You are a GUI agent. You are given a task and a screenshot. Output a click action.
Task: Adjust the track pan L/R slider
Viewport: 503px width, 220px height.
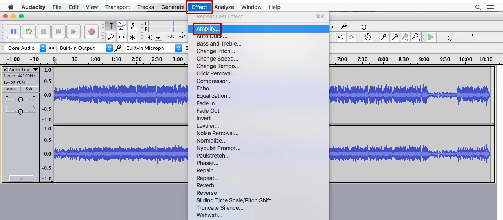click(20, 111)
